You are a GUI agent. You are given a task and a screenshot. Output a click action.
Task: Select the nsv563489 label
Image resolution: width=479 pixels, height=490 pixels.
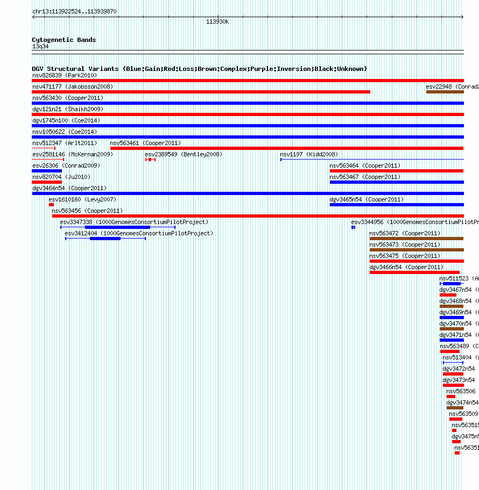click(x=459, y=345)
